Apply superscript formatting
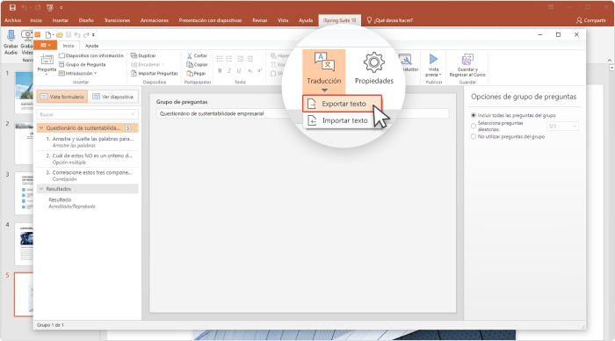Image resolution: width=615 pixels, height=341 pixels. pos(259,70)
